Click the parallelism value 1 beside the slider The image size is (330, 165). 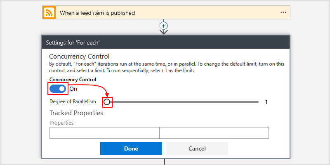pyautogui.click(x=266, y=102)
